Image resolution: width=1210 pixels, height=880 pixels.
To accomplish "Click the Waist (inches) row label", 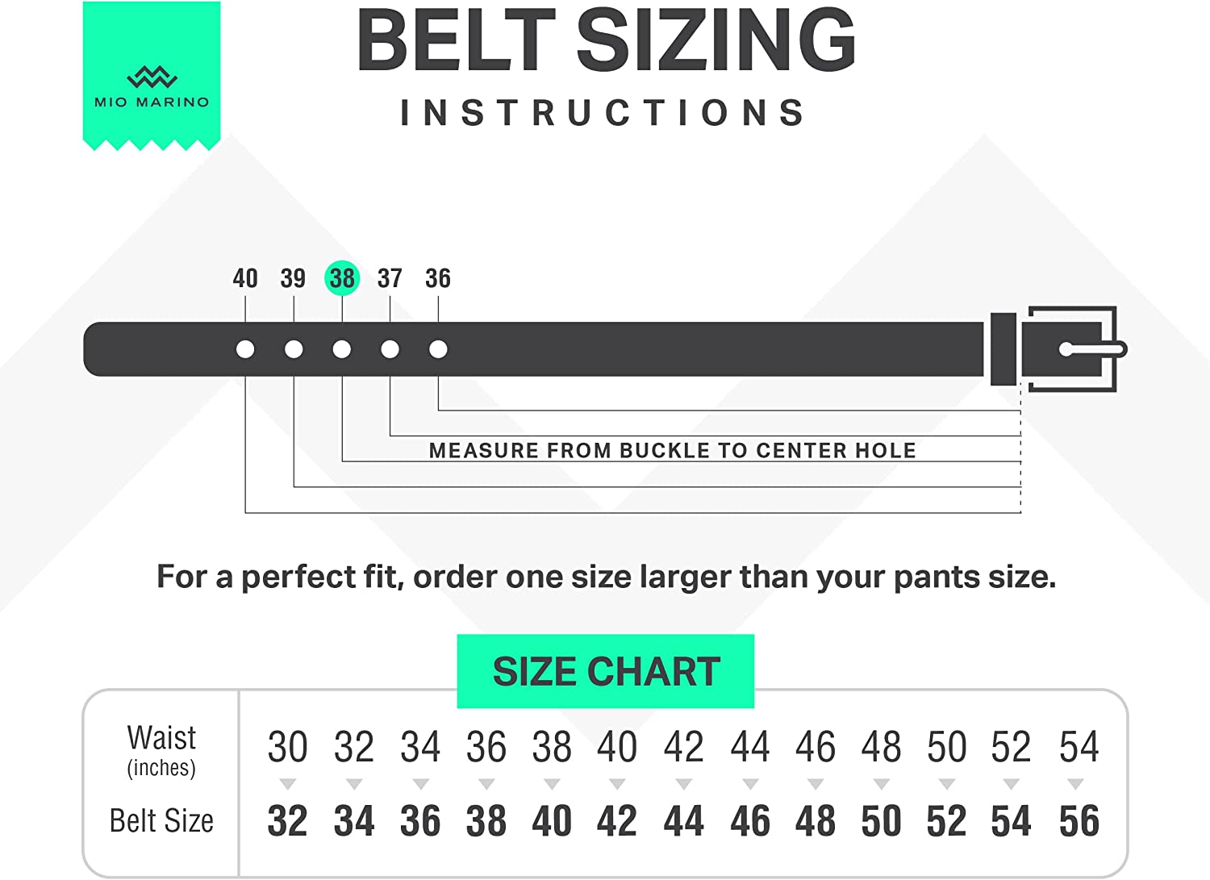I will [161, 749].
